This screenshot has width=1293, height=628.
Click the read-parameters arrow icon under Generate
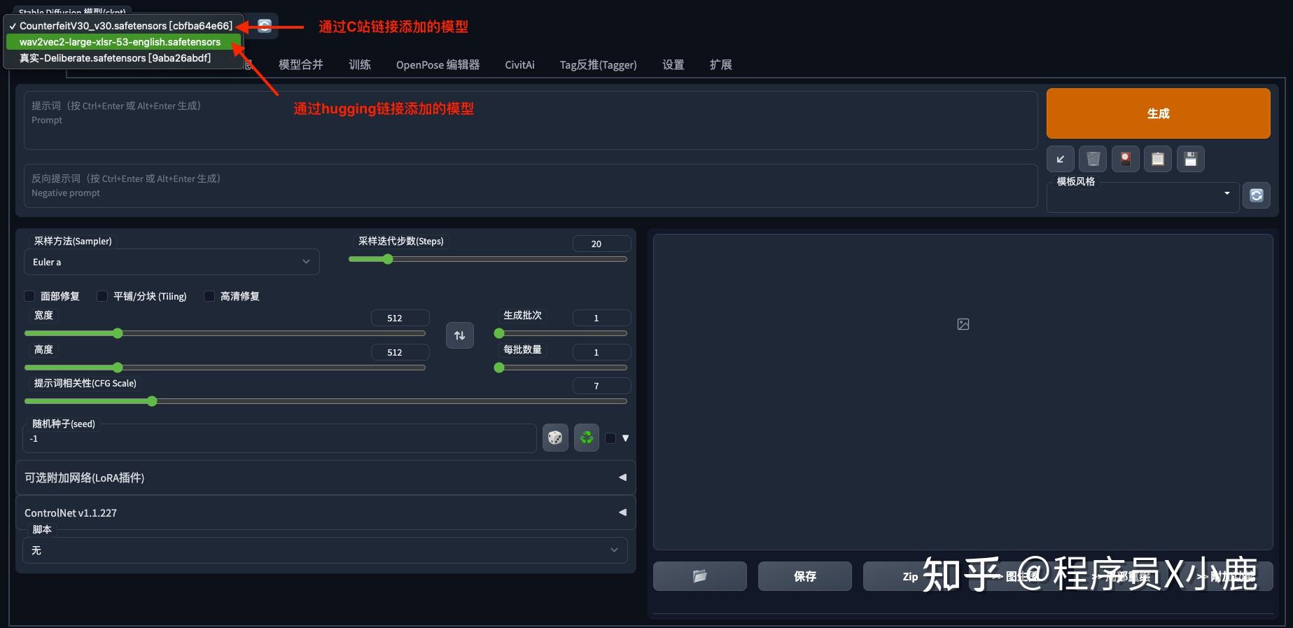click(1061, 159)
